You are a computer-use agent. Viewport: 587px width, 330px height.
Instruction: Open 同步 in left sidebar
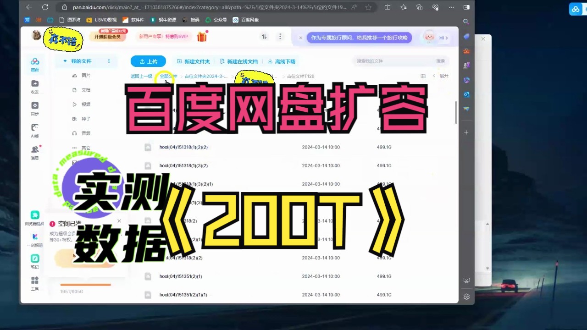(35, 109)
